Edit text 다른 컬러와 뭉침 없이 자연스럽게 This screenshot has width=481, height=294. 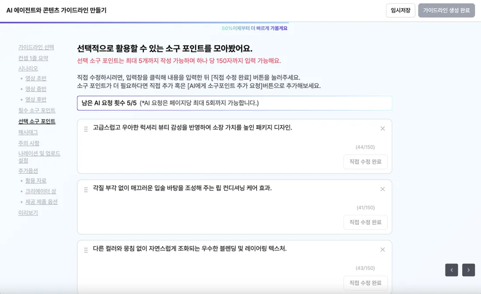pos(190,249)
